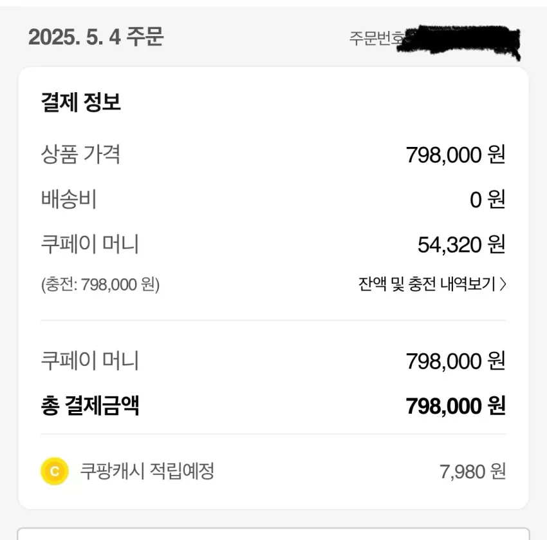Click the 상품 가격 label
Image resolution: width=547 pixels, height=540 pixels.
coord(80,153)
